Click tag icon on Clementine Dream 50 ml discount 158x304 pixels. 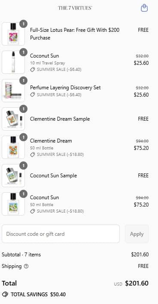click(33, 155)
